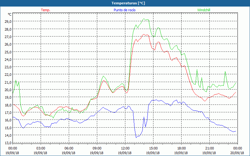Click the 06:00 time axis label
The width and height of the screenshot is (250, 156).
[69, 149]
